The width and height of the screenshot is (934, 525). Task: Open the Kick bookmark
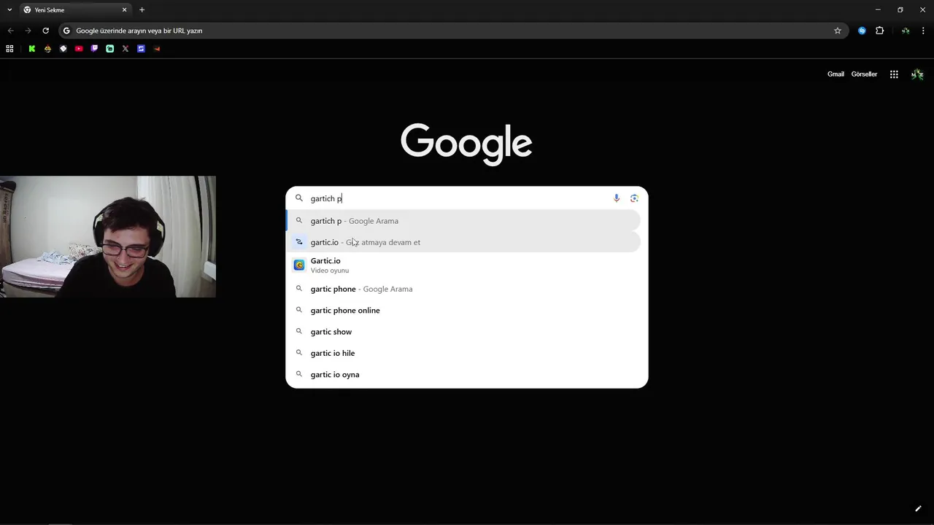pos(32,49)
